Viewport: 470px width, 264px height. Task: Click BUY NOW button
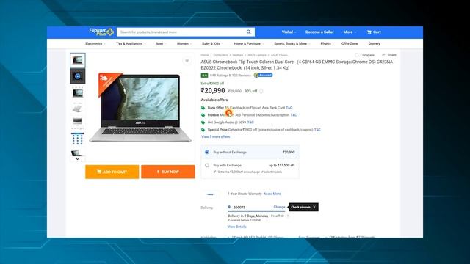pyautogui.click(x=168, y=172)
